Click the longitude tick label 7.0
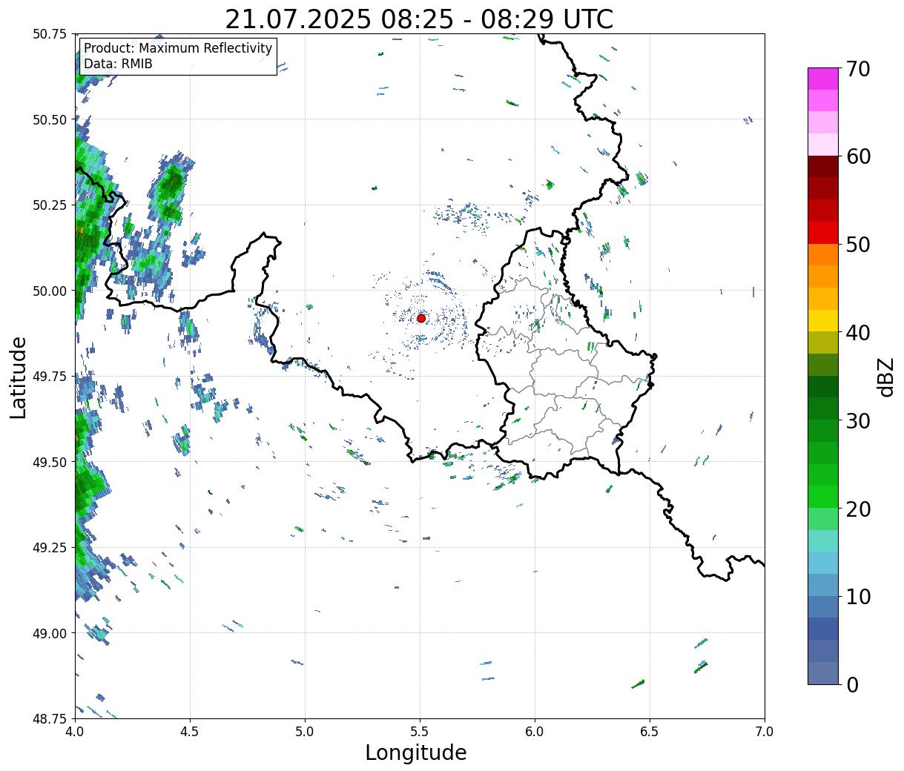The height and width of the screenshot is (771, 904). 765,732
